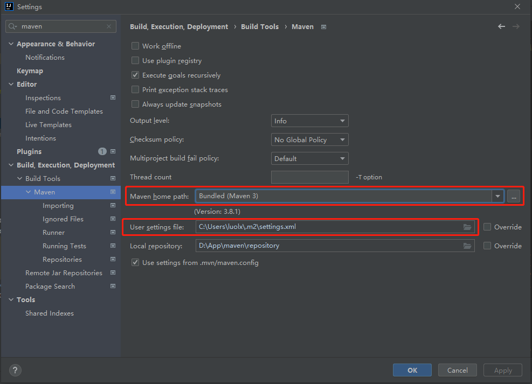This screenshot has width=532, height=384.
Task: Click the Plugins update badge
Action: 102,152
